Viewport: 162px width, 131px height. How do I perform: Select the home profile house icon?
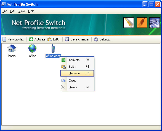click(12, 48)
